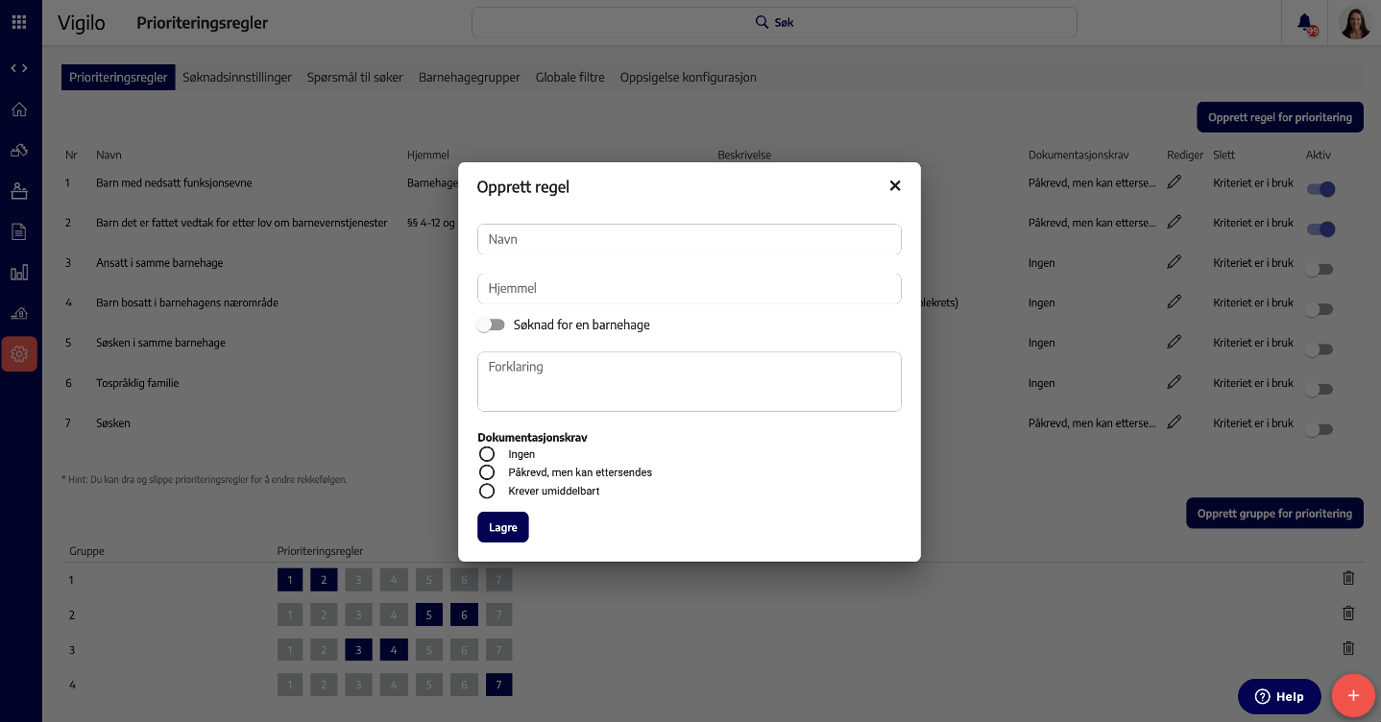1381x722 pixels.
Task: Click the red plus floating button
Action: (1353, 696)
